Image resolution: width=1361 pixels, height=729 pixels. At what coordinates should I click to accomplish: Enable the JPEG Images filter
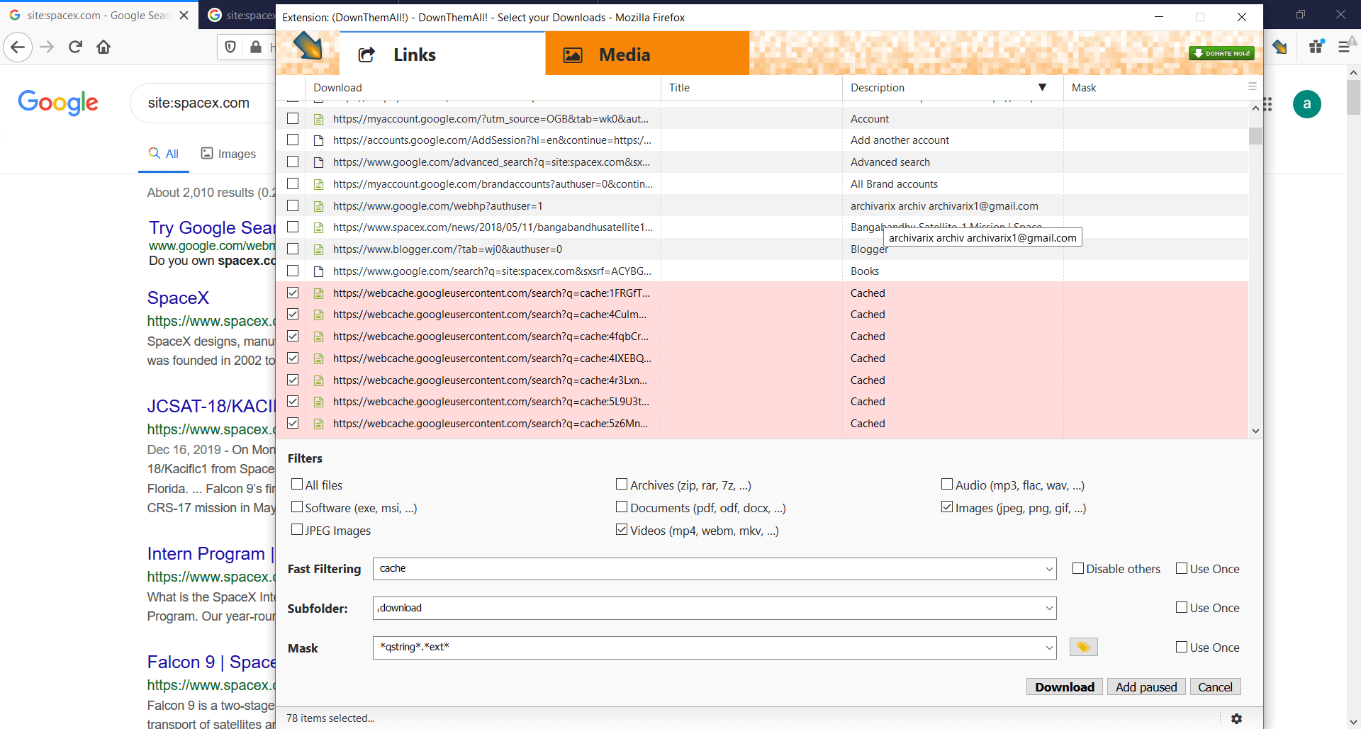pos(297,530)
